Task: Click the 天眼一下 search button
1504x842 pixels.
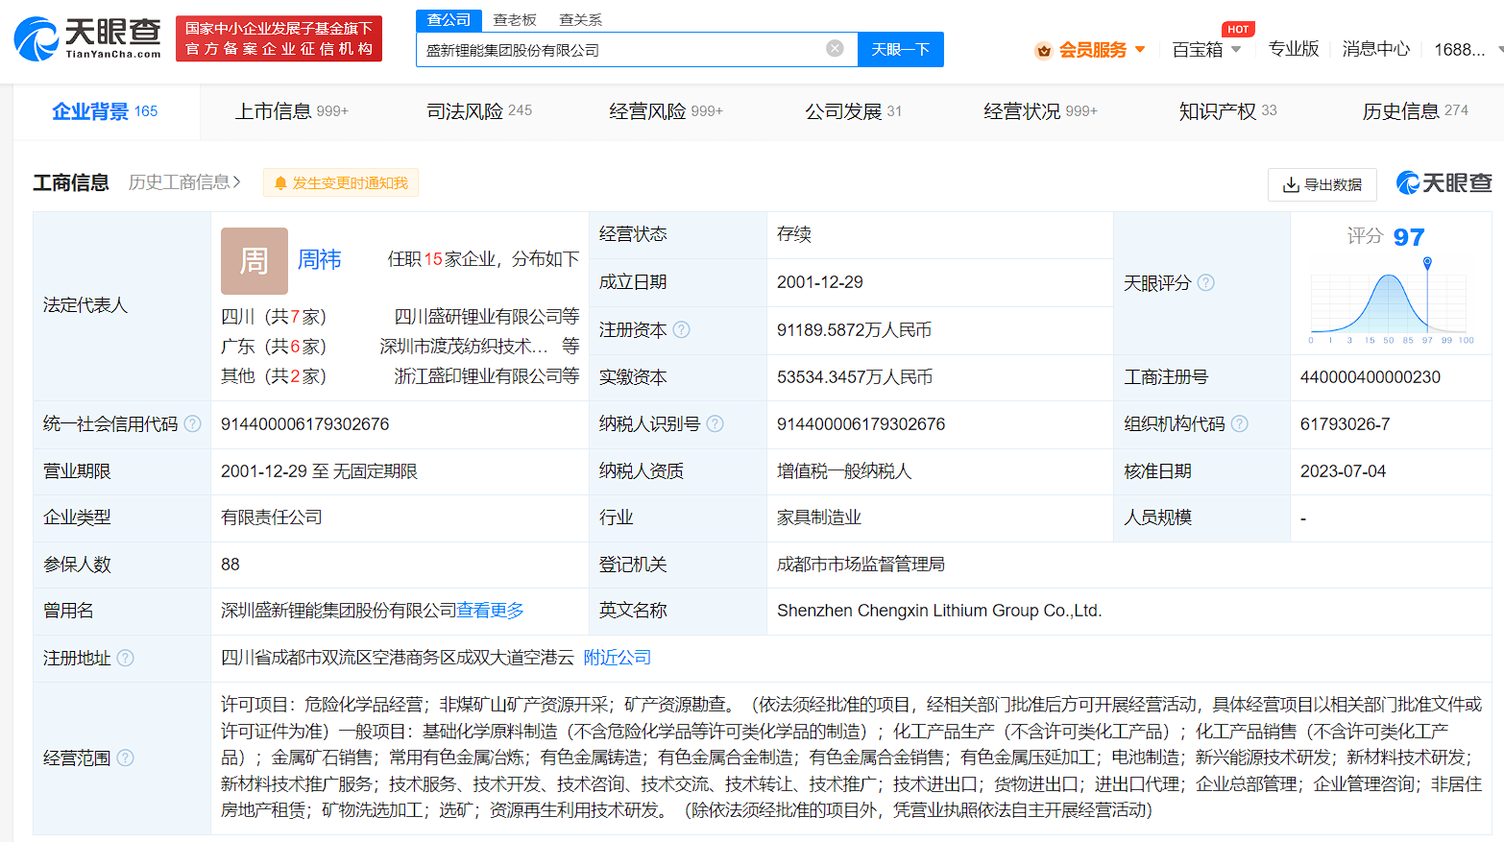Action: [901, 49]
